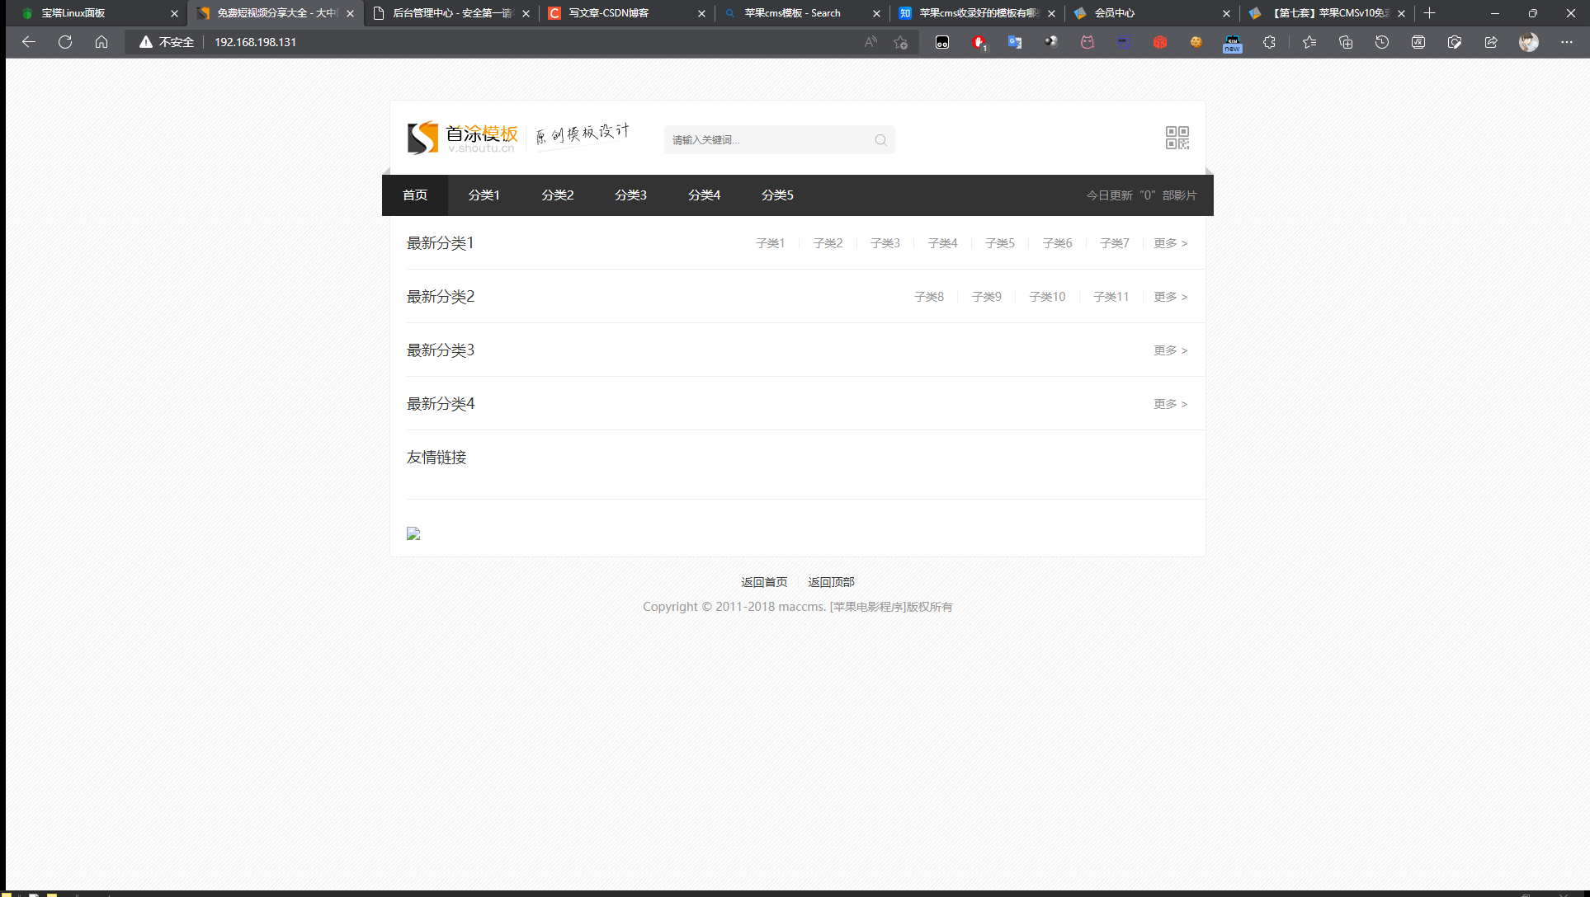Open a new browser tab
1590x897 pixels.
tap(1430, 13)
